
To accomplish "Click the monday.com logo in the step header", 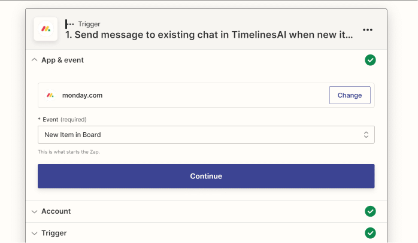I will pyautogui.click(x=46, y=29).
